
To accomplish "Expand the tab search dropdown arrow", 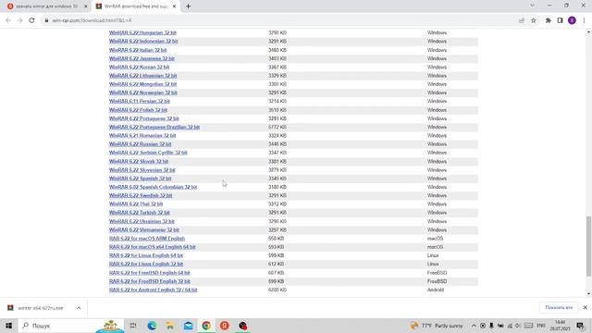I will click(x=532, y=6).
